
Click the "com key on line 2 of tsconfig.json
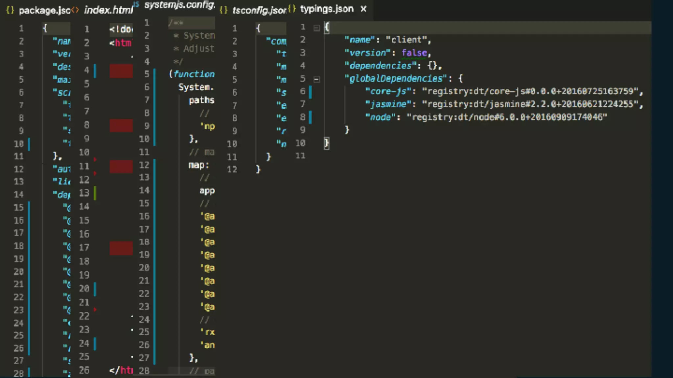(276, 41)
